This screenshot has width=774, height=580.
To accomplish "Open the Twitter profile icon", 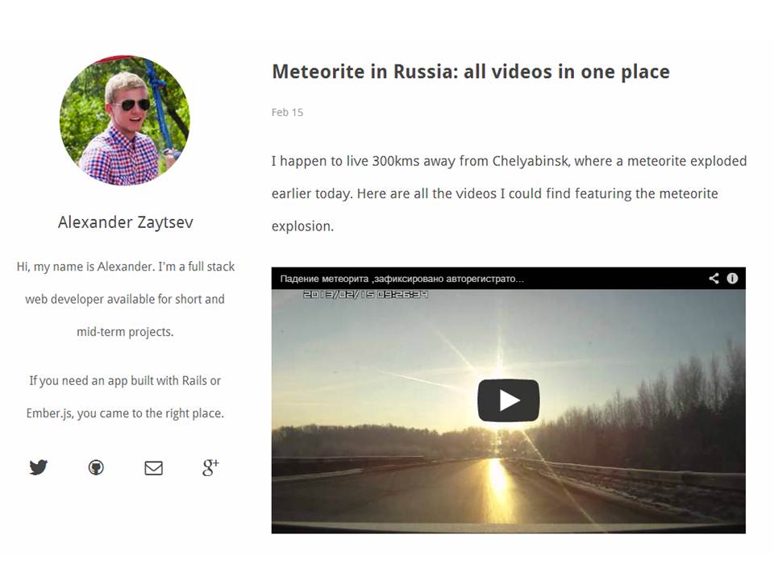I will [x=39, y=467].
